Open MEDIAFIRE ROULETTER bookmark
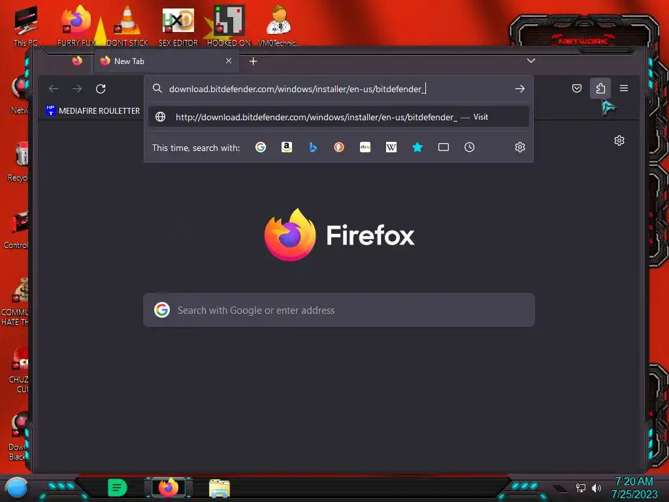The width and height of the screenshot is (669, 502). tap(93, 110)
